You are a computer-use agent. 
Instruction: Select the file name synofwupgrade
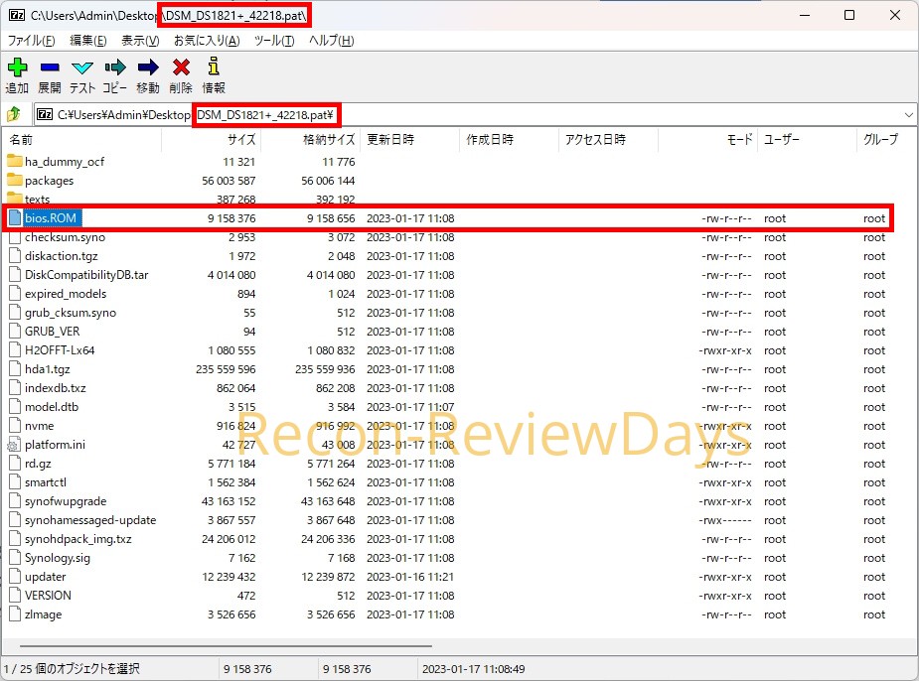[x=66, y=501]
